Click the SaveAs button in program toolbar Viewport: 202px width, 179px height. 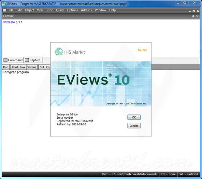(x=32, y=67)
